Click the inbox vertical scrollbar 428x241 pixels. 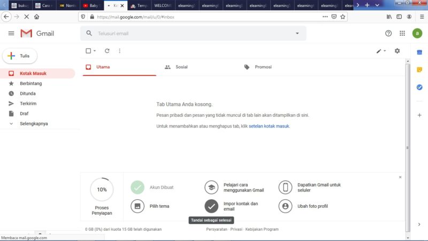[x=408, y=148]
